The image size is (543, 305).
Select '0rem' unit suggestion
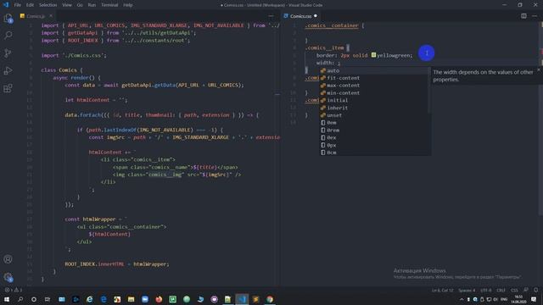(x=375, y=130)
